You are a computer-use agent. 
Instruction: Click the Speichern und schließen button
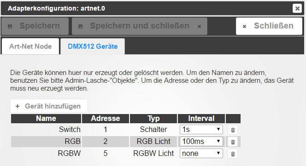click(x=140, y=26)
